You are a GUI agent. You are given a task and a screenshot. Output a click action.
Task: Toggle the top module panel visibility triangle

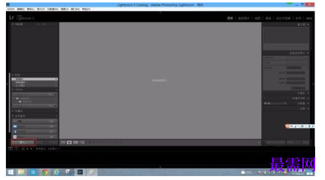tap(160, 13)
